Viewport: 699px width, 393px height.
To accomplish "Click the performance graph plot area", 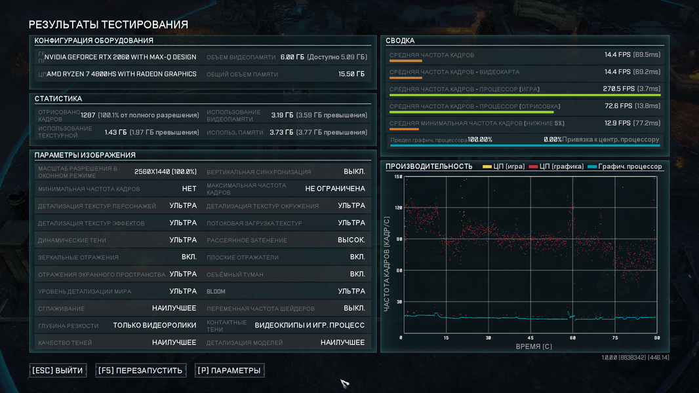I will pyautogui.click(x=530, y=255).
